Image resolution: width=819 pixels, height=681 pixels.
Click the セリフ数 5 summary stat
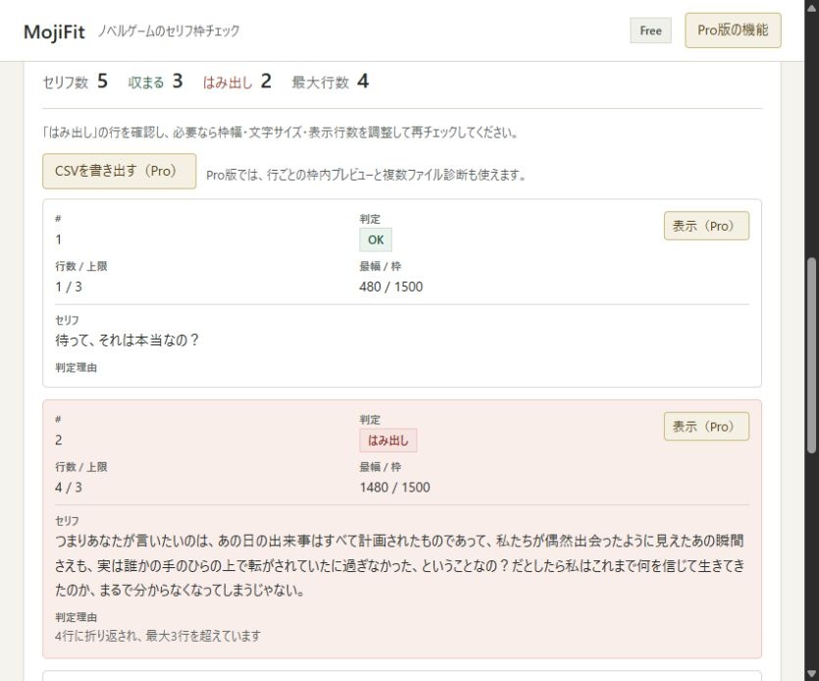[x=76, y=81]
